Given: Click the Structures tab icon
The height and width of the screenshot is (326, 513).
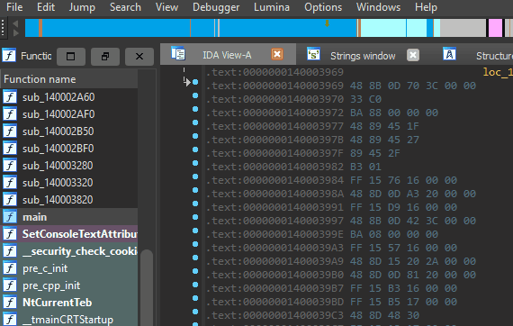Looking at the screenshot, I should coord(449,54).
